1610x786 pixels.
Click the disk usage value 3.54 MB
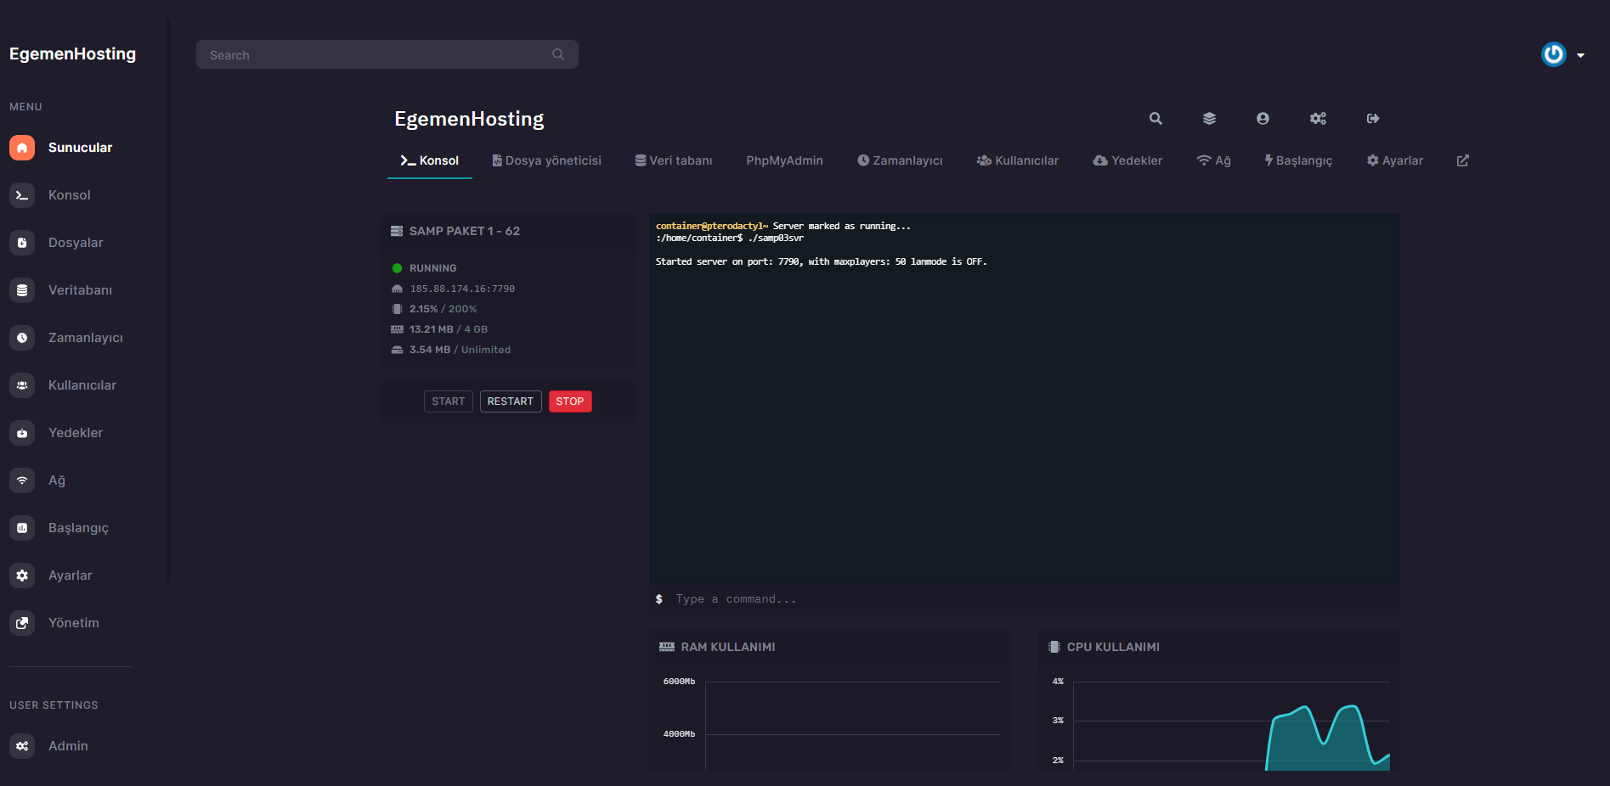point(430,350)
